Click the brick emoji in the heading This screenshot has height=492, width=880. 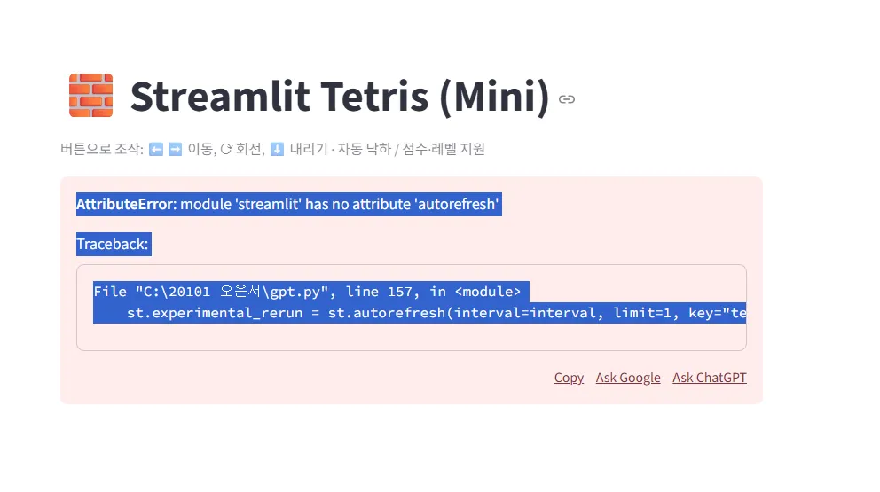click(x=90, y=96)
